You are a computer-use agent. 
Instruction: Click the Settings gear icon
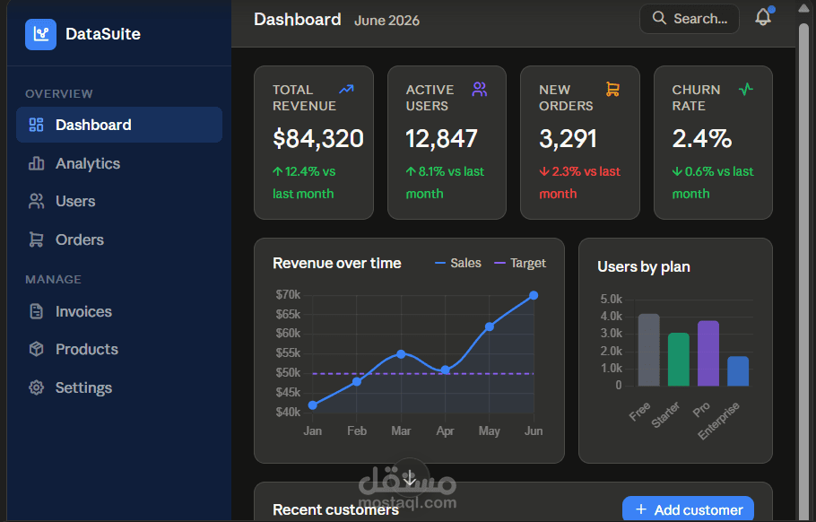[x=36, y=387]
